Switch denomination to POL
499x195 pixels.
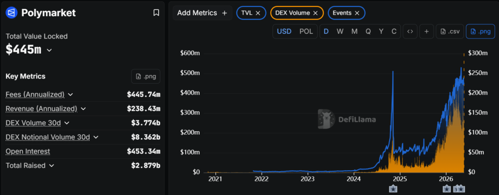tap(306, 32)
